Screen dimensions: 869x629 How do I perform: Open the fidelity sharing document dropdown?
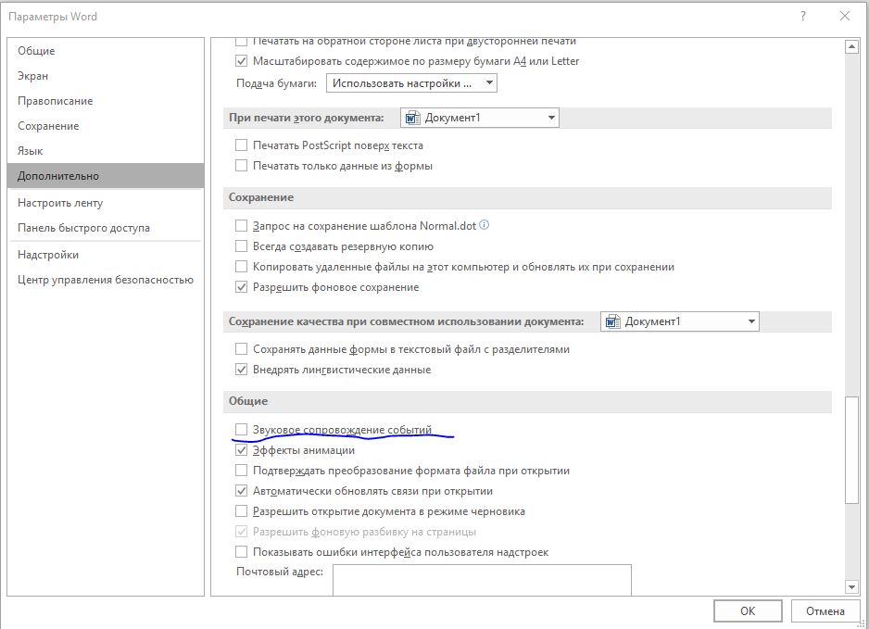(679, 321)
